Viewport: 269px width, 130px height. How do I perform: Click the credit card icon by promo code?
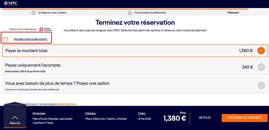5,39
